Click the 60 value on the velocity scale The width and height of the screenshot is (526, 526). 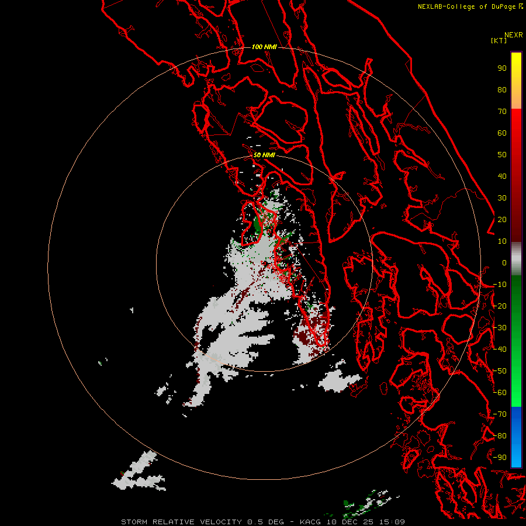point(502,133)
